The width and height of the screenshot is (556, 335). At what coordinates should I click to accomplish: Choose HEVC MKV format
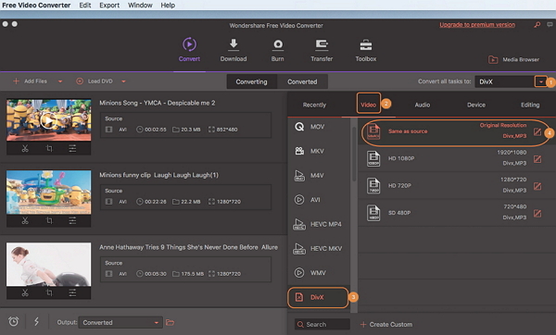pyautogui.click(x=319, y=249)
